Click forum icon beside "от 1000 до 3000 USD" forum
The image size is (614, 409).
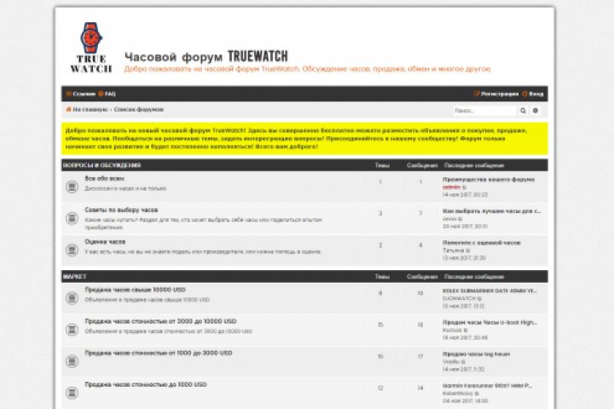coord(72,361)
